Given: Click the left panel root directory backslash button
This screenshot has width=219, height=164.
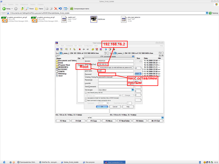Looking at the screenshot, I should (105, 53).
